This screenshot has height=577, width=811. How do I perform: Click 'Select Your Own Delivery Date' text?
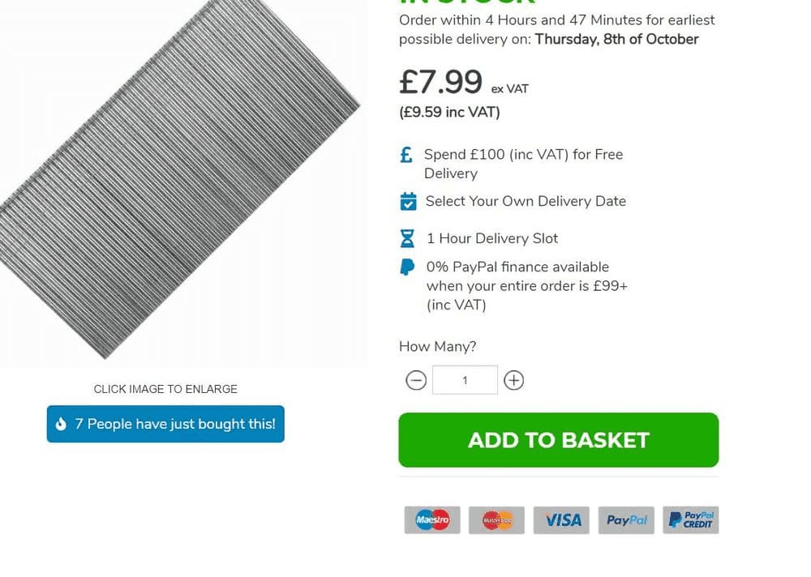(526, 201)
